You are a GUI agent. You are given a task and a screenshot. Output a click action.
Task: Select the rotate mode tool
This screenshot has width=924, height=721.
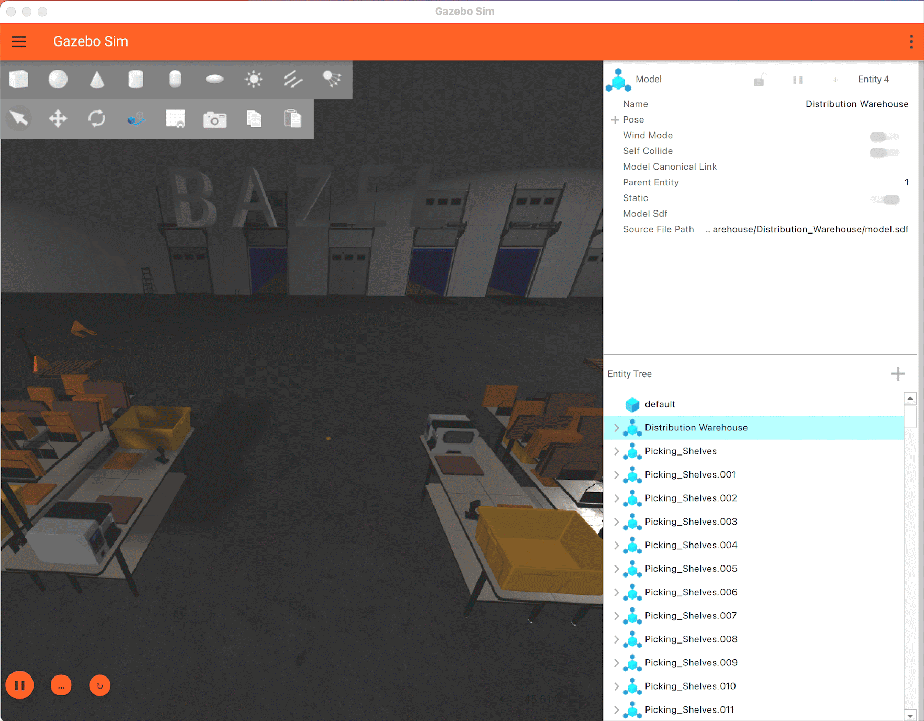click(x=97, y=119)
